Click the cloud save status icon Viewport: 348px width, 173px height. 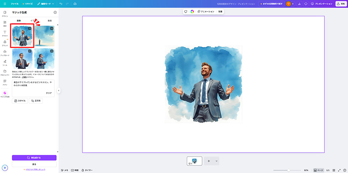tap(75, 4)
